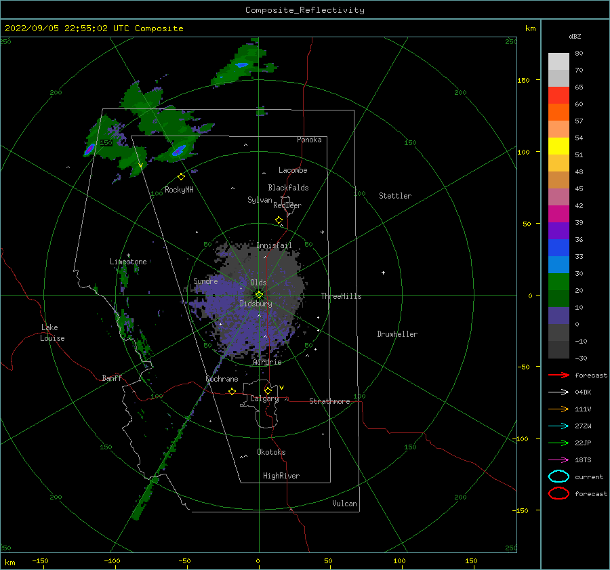Click the Cochrane town label

coord(222,379)
